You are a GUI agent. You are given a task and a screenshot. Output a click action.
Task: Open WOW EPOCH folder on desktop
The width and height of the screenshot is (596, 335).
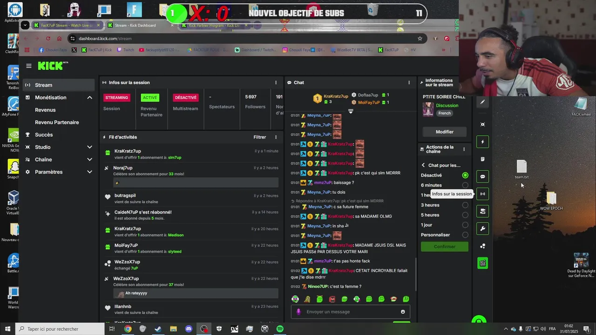point(551,201)
